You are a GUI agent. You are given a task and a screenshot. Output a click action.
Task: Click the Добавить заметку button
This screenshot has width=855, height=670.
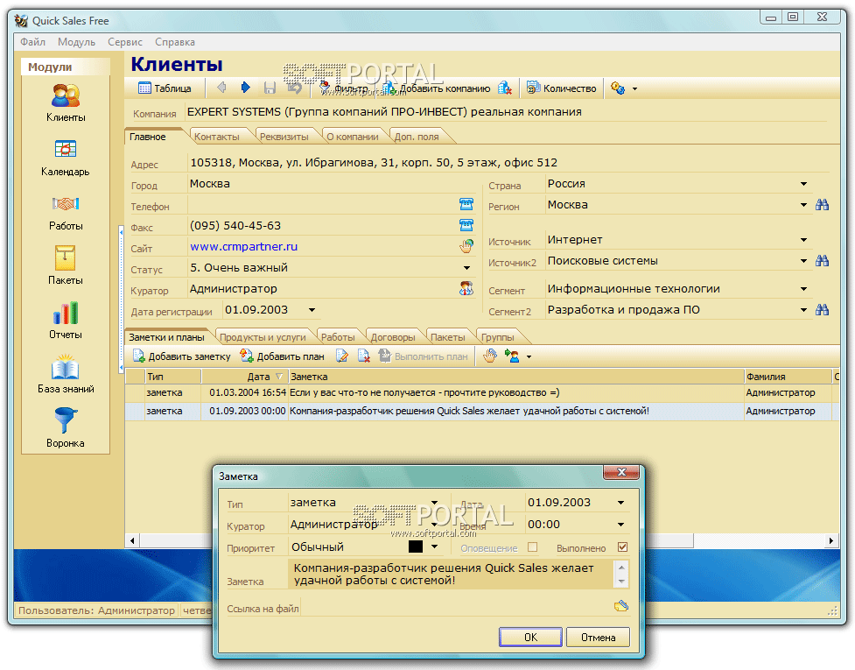click(182, 356)
